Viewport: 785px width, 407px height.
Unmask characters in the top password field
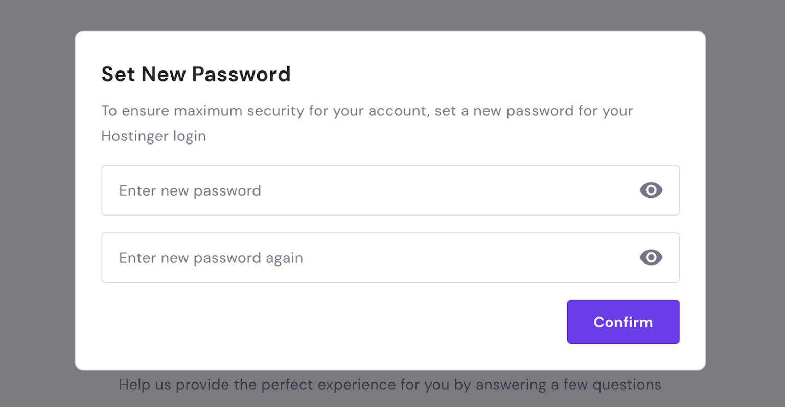(x=651, y=190)
